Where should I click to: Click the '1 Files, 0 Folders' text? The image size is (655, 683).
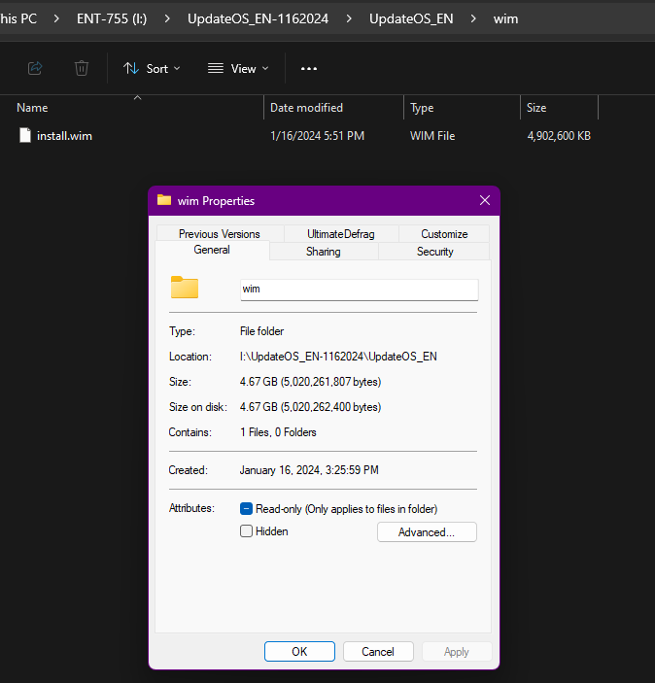click(278, 432)
